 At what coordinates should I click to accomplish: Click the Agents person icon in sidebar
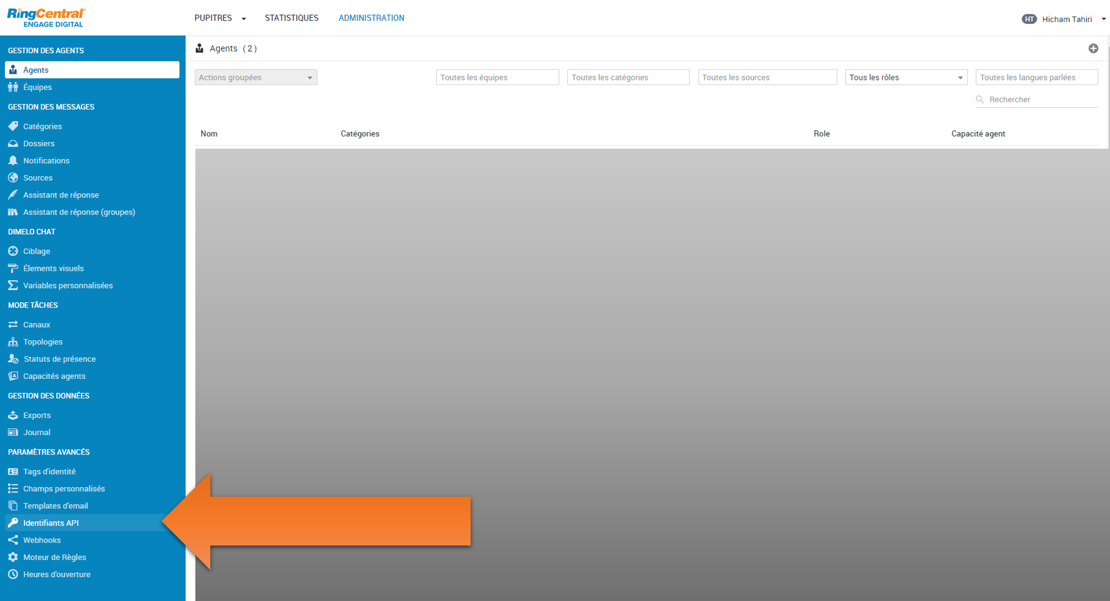coord(13,70)
